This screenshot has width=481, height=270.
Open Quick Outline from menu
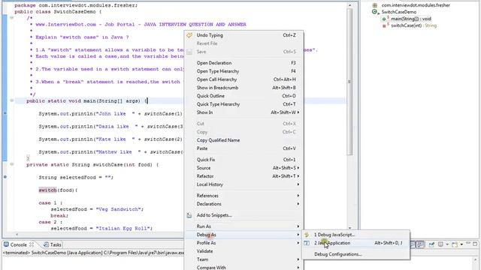click(244, 96)
